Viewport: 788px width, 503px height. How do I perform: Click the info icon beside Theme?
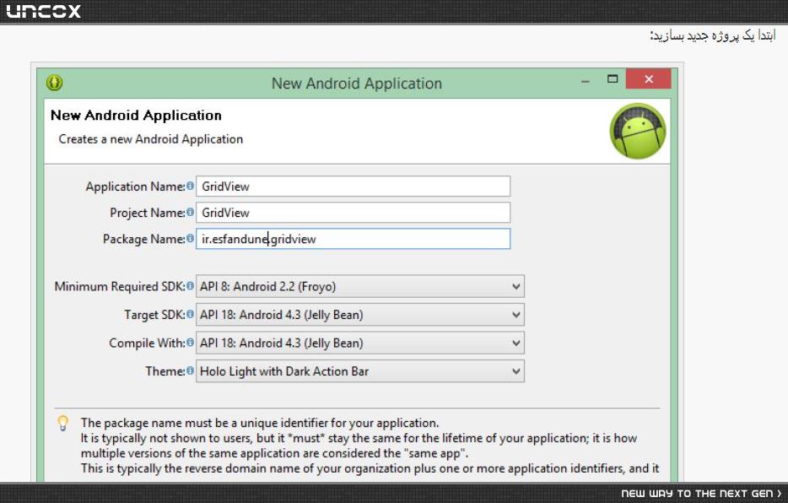(x=190, y=370)
